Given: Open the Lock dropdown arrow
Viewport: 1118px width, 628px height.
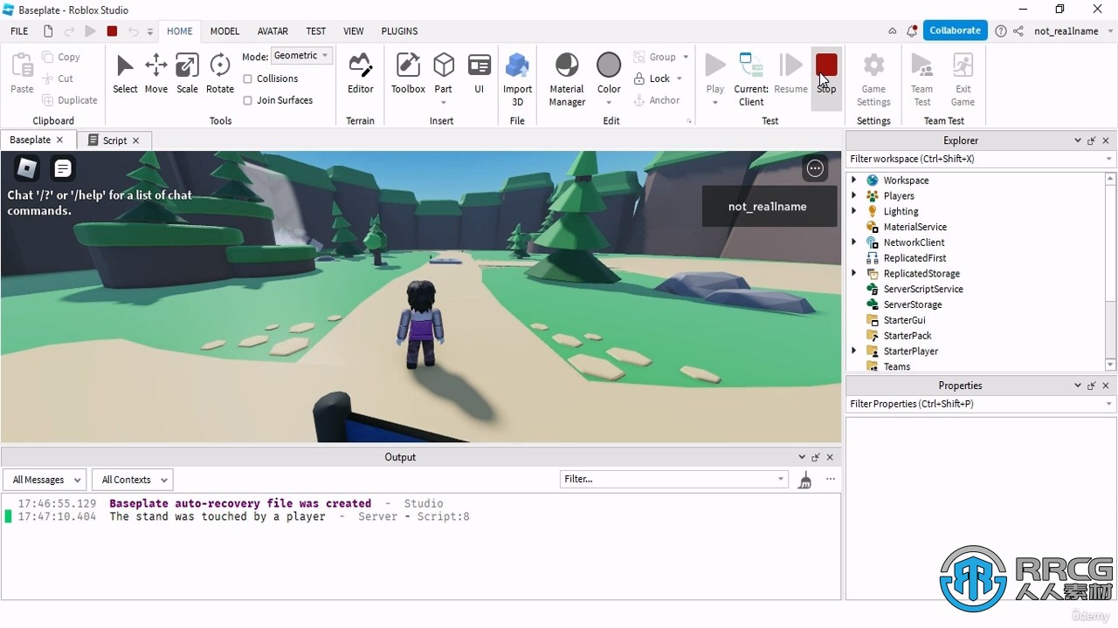Looking at the screenshot, I should coord(680,78).
